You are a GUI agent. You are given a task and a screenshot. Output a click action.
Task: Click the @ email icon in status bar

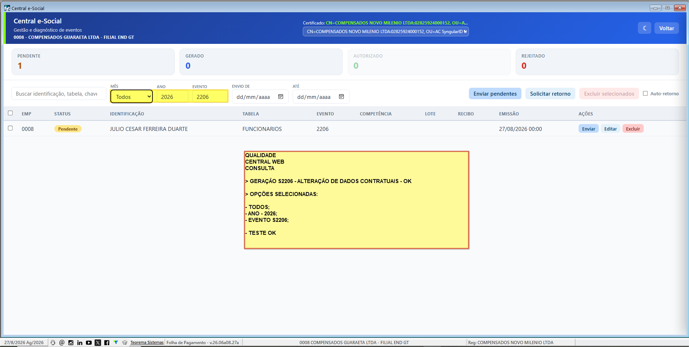62,343
